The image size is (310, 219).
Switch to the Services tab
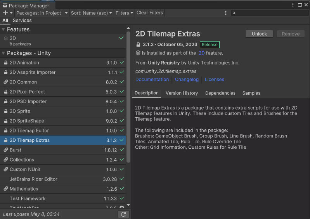pos(22,20)
